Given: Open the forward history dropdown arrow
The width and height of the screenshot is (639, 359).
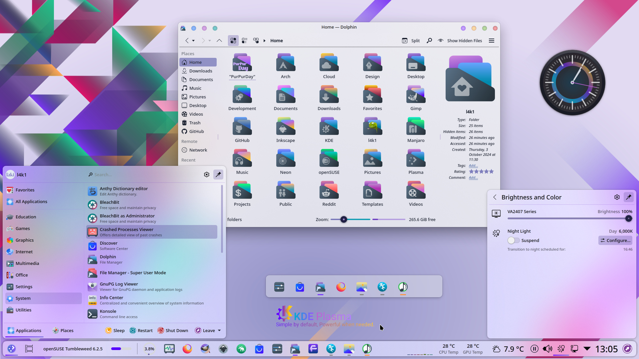Looking at the screenshot, I should pyautogui.click(x=210, y=41).
